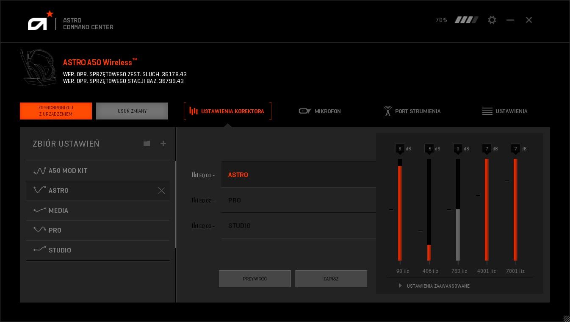This screenshot has height=322, width=570.
Task: Open the Ustawienia hamburger icon
Action: click(x=487, y=111)
